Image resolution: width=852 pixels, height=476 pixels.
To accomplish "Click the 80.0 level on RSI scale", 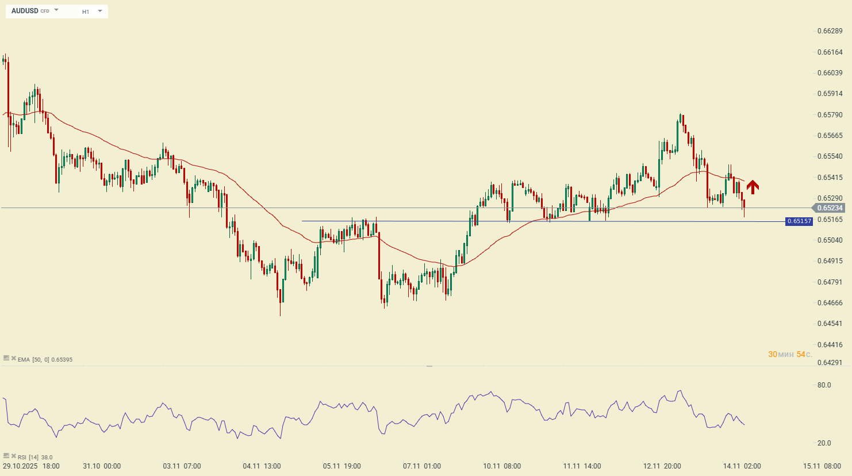I will coord(824,385).
